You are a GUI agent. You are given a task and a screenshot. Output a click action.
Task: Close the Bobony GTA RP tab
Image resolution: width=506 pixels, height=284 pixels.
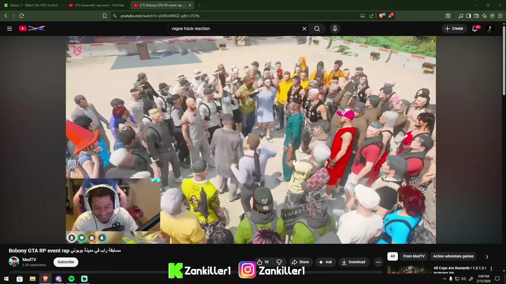click(190, 5)
